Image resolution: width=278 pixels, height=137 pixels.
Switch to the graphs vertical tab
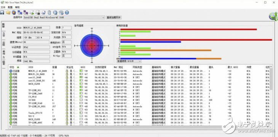click(x=3, y=44)
